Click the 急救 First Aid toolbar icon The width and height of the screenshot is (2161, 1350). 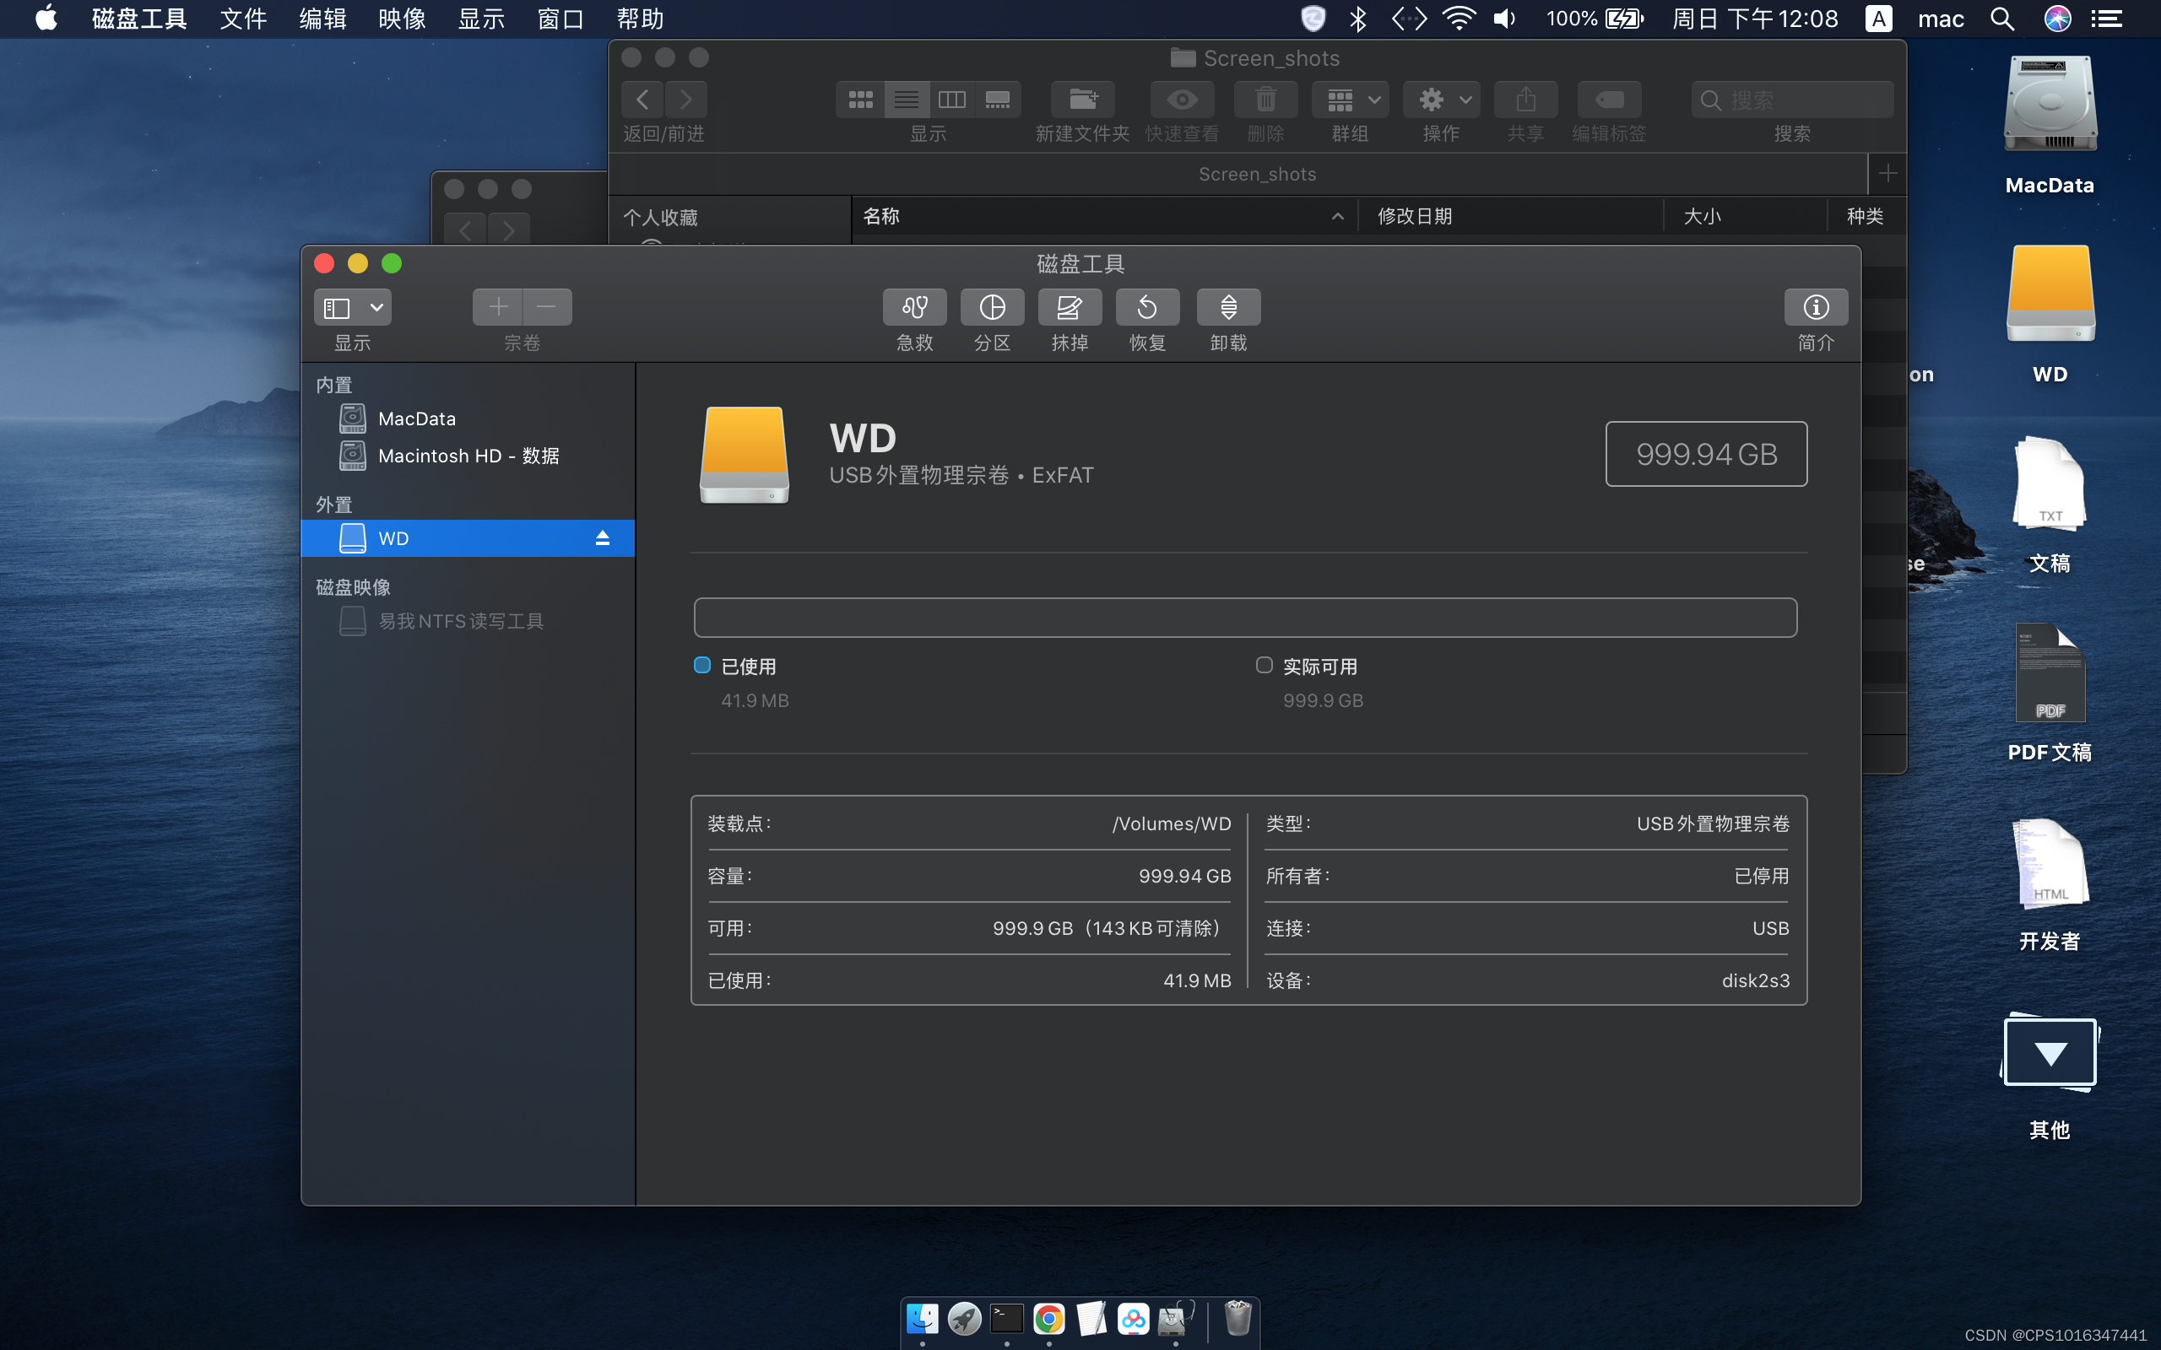click(914, 307)
